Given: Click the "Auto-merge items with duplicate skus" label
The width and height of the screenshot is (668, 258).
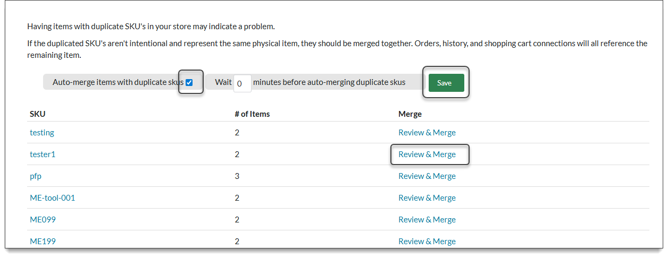Looking at the screenshot, I should point(118,82).
